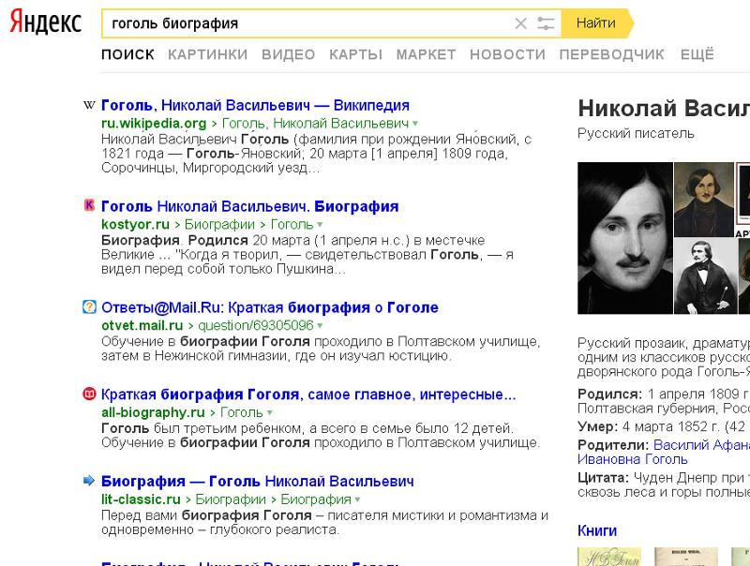The height and width of the screenshot is (566, 750).
Task: Open the Гоголь Николай Васильевич. Биография result
Action: pos(250,206)
